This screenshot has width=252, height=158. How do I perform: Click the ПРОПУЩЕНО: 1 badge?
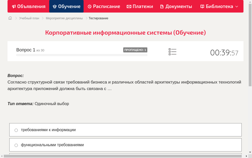click(135, 50)
